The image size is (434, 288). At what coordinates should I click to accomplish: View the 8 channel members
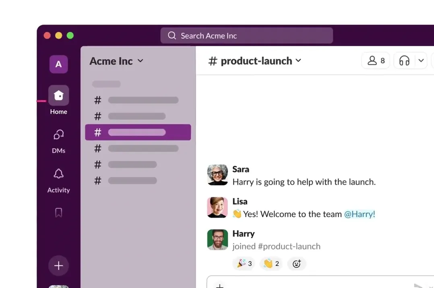pos(376,61)
